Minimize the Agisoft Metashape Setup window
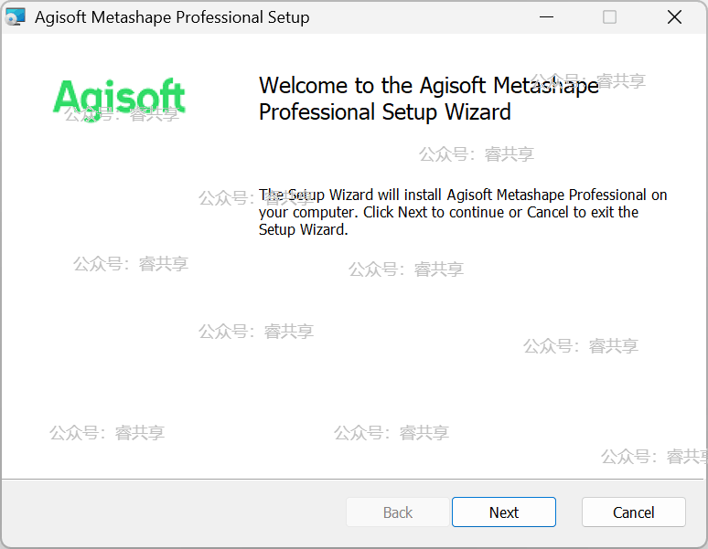708x549 pixels. pyautogui.click(x=546, y=17)
